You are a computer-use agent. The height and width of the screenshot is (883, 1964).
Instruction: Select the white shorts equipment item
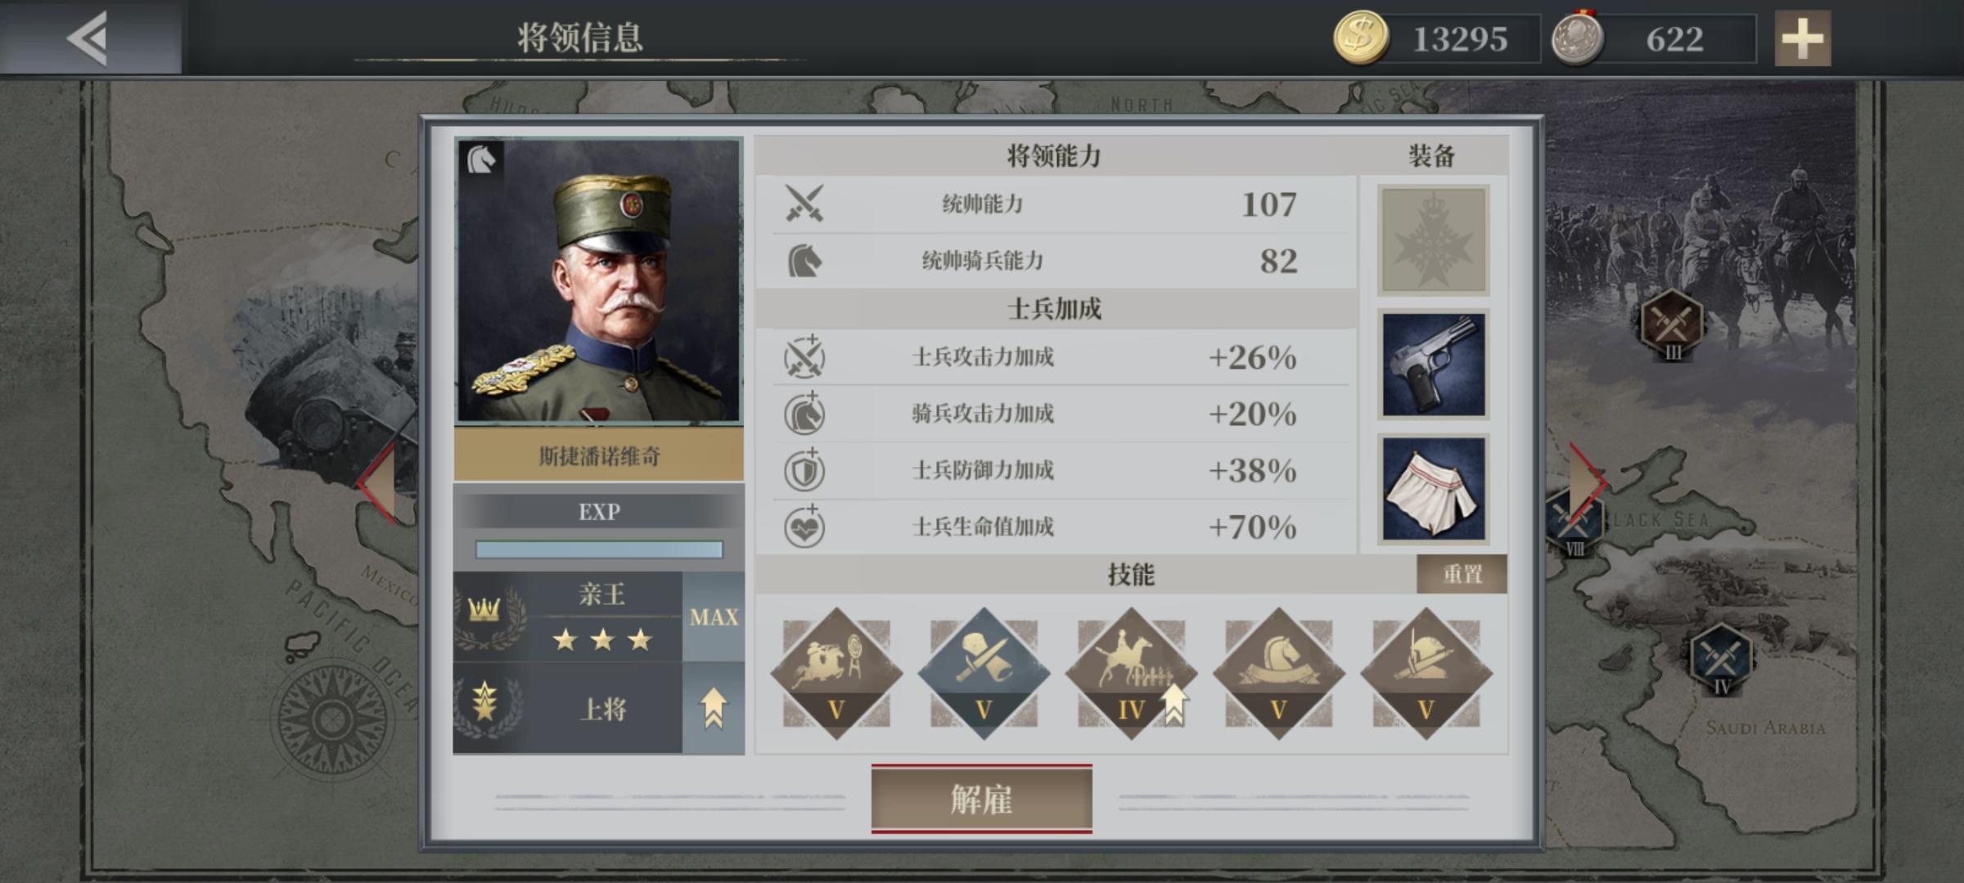[x=1433, y=489]
